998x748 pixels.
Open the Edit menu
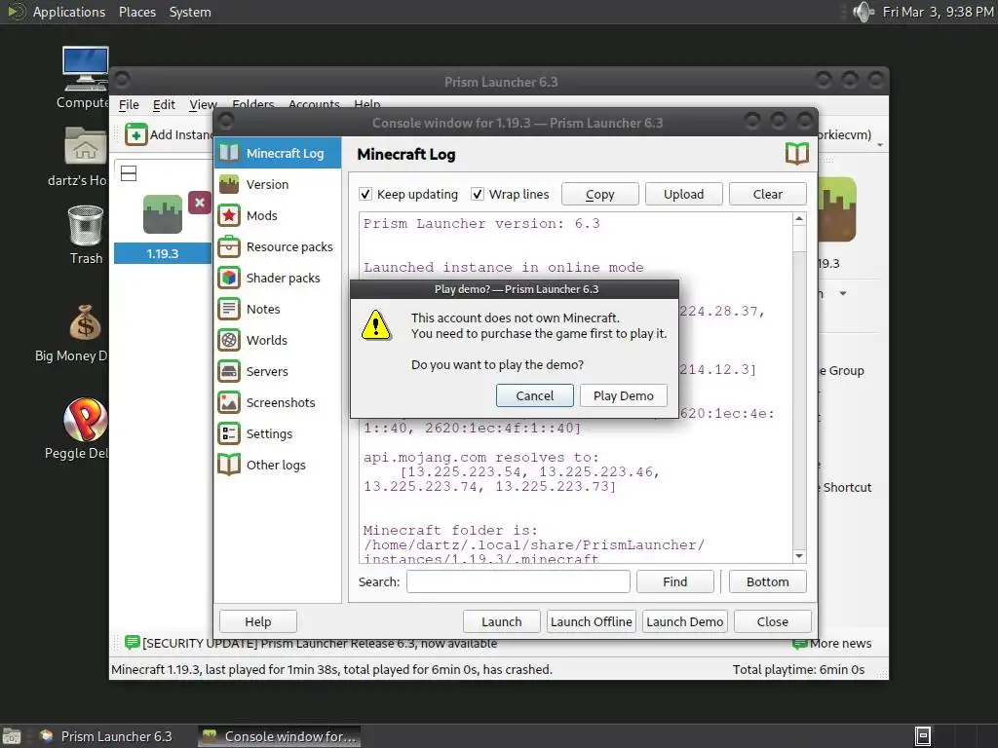164,105
